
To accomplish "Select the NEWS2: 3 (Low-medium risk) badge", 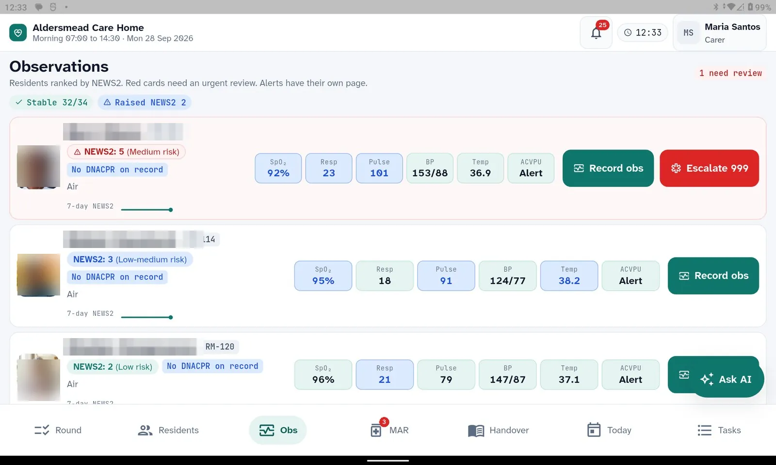I will tap(130, 259).
